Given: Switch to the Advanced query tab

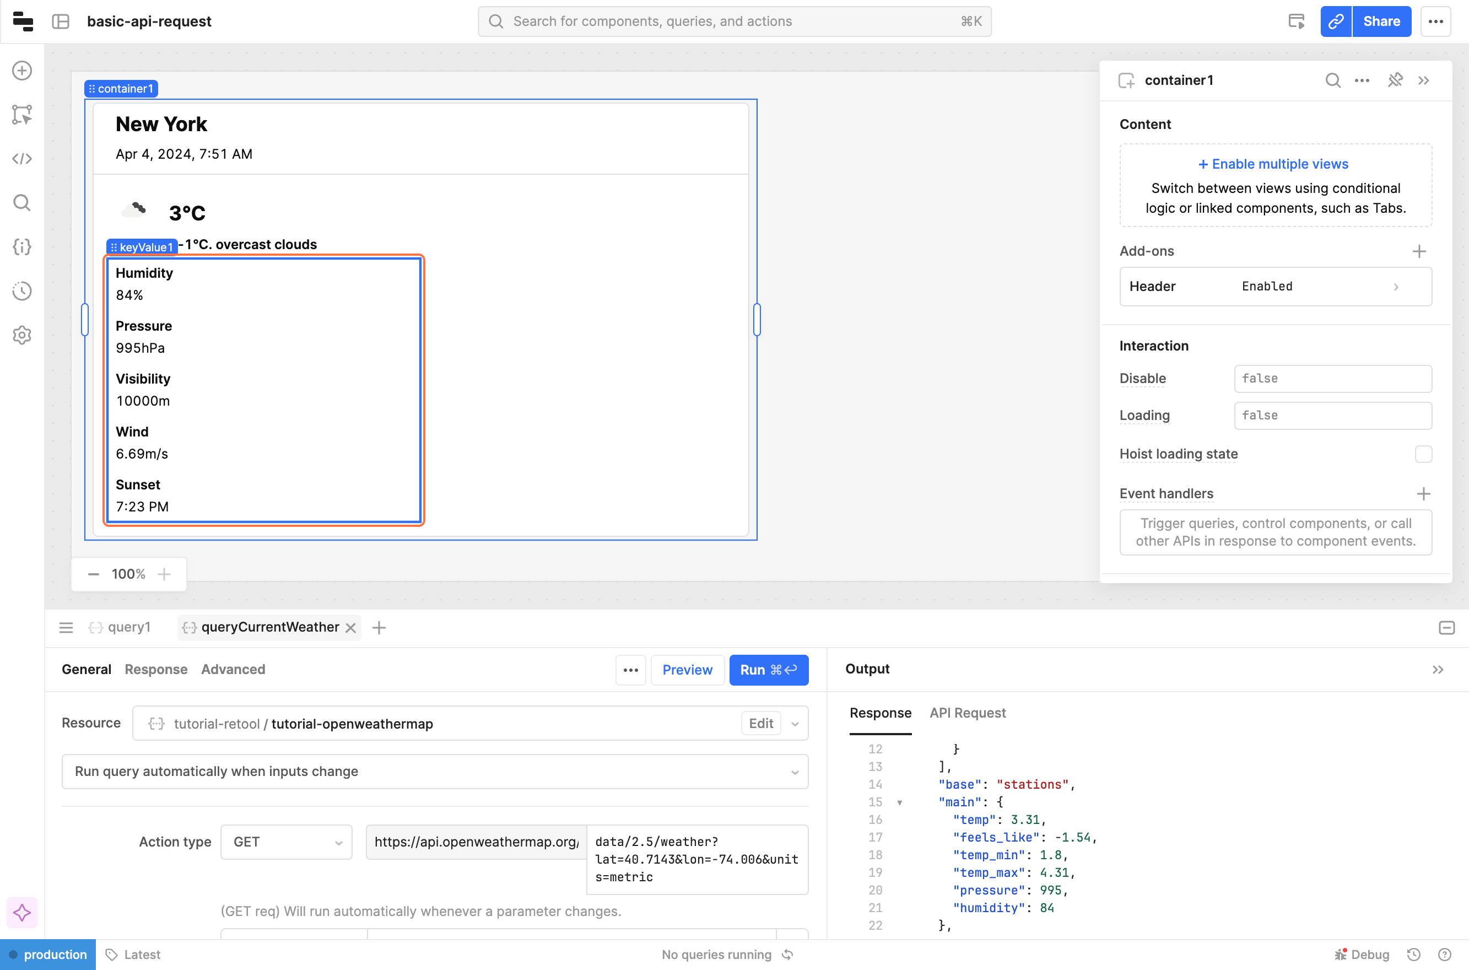Looking at the screenshot, I should [233, 669].
